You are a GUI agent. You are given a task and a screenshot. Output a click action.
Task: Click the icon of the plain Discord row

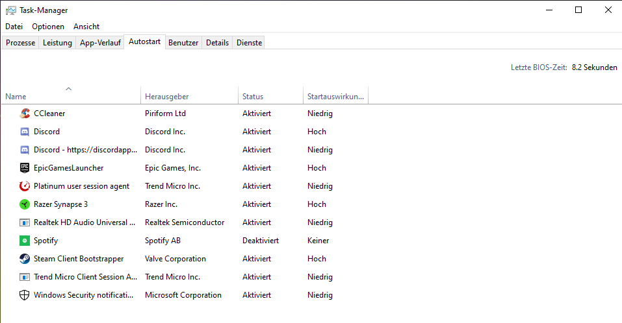pos(25,132)
